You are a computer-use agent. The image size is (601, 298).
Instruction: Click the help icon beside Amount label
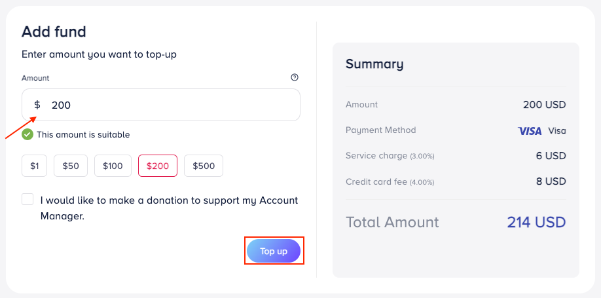click(295, 77)
